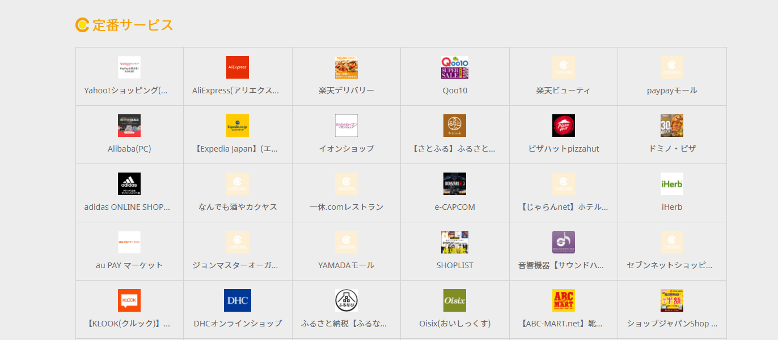Open the 【Expedia Japan】 text link

236,149
